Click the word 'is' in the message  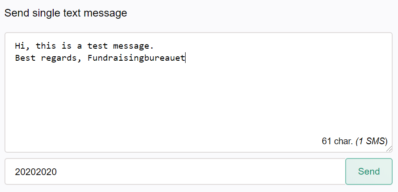67,46
